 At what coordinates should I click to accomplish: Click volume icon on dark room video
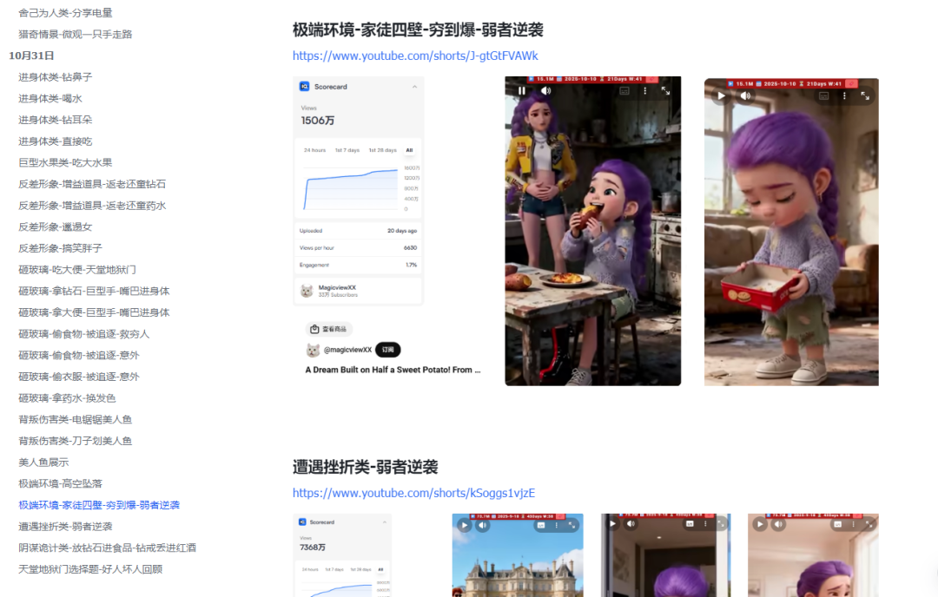coord(631,523)
